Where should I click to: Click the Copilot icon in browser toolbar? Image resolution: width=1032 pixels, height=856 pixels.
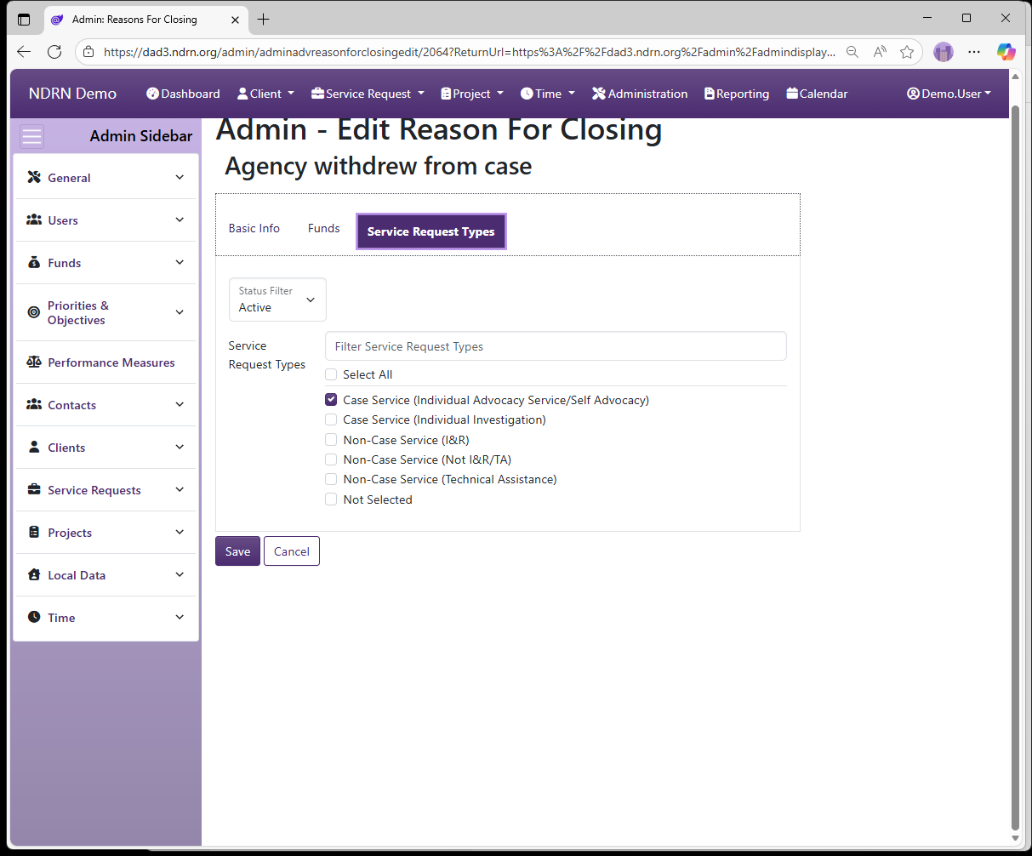[1006, 52]
